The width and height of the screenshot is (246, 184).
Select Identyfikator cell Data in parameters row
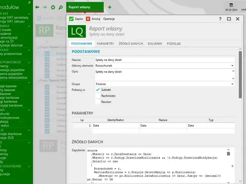116,126
